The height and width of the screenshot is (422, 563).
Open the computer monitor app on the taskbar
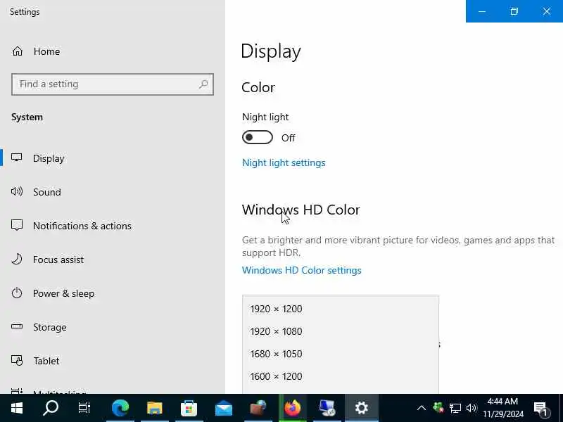tap(327, 408)
